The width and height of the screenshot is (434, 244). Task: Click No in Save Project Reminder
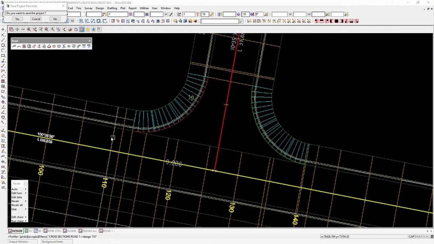pyautogui.click(x=55, y=19)
